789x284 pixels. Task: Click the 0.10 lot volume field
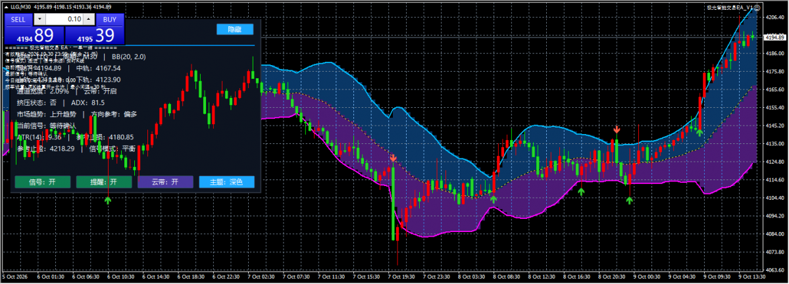point(64,20)
